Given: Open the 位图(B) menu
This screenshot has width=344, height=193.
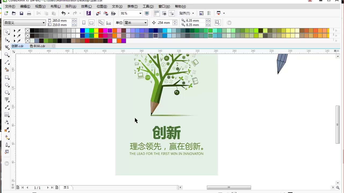Looking at the screenshot, I should [102, 6].
